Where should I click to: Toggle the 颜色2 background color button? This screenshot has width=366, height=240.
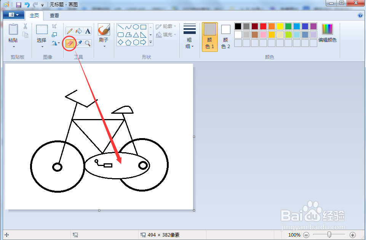coord(225,36)
